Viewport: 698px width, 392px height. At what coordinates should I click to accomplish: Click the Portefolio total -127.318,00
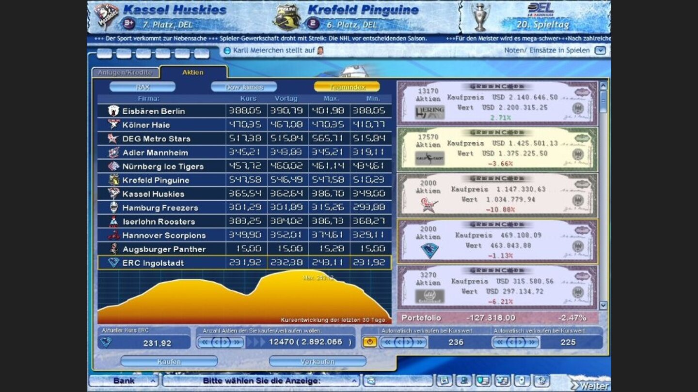[x=491, y=318]
